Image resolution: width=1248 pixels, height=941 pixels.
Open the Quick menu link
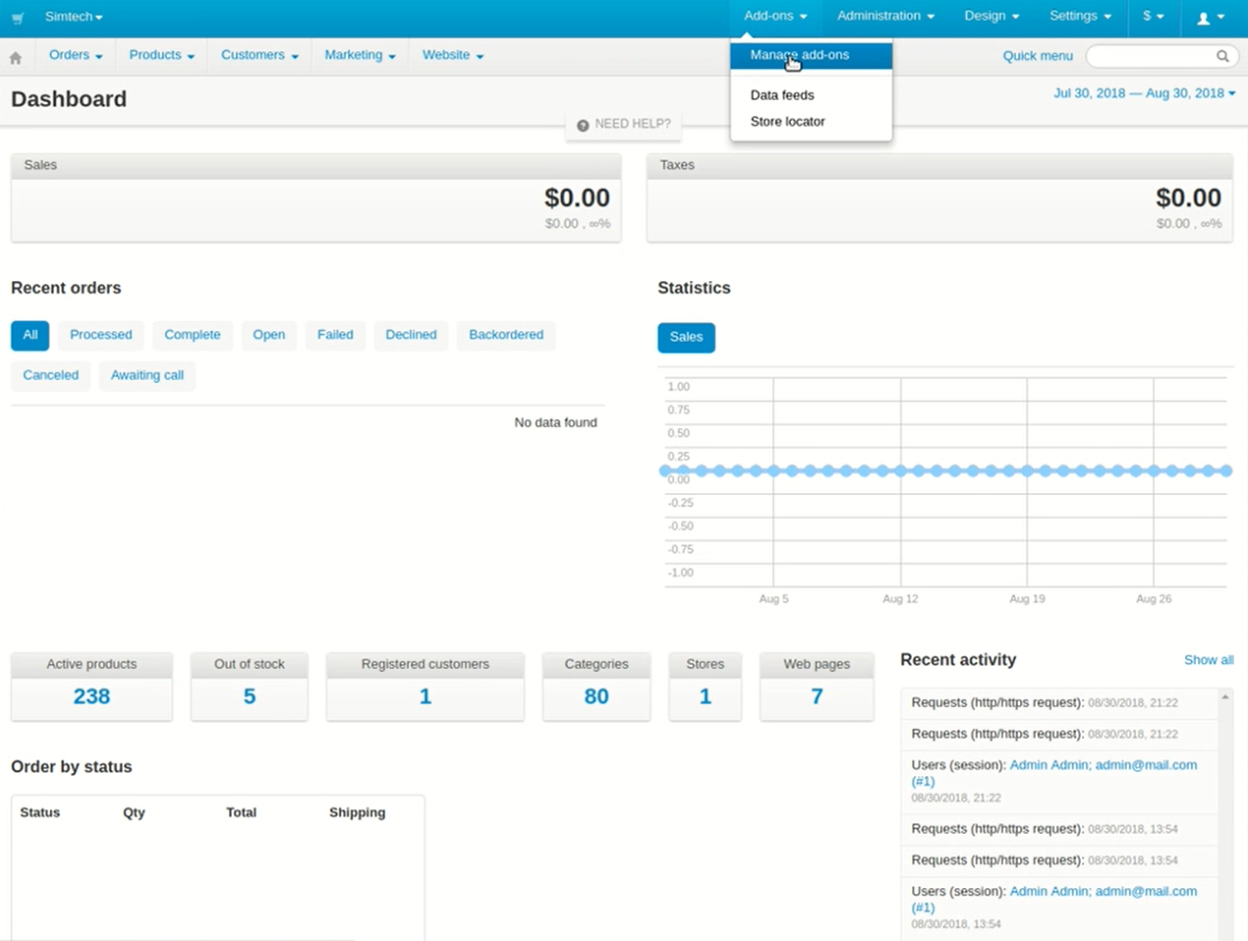(1037, 56)
